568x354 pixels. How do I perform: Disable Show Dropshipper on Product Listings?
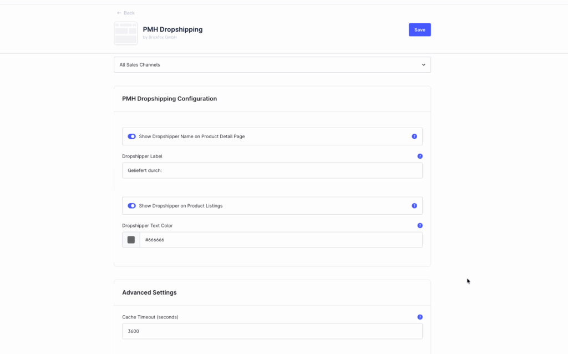pos(132,206)
